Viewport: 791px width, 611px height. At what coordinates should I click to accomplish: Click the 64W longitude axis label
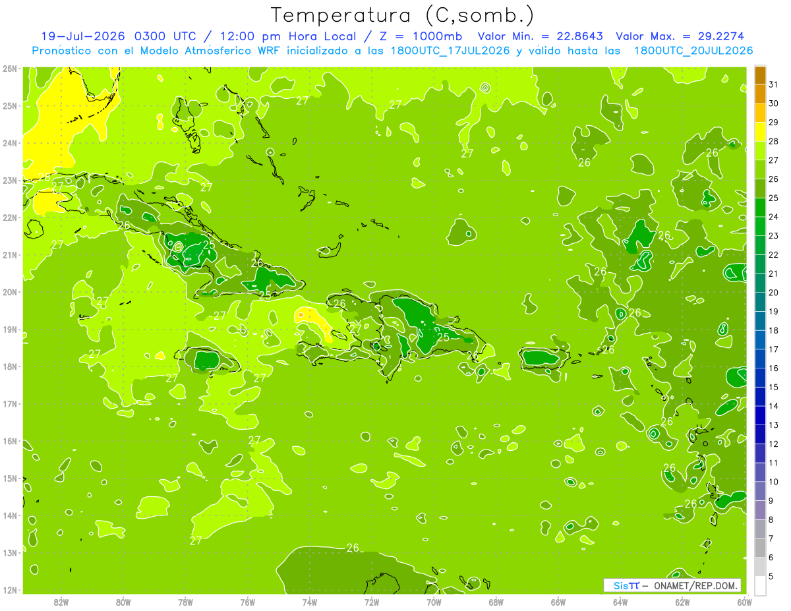click(620, 602)
